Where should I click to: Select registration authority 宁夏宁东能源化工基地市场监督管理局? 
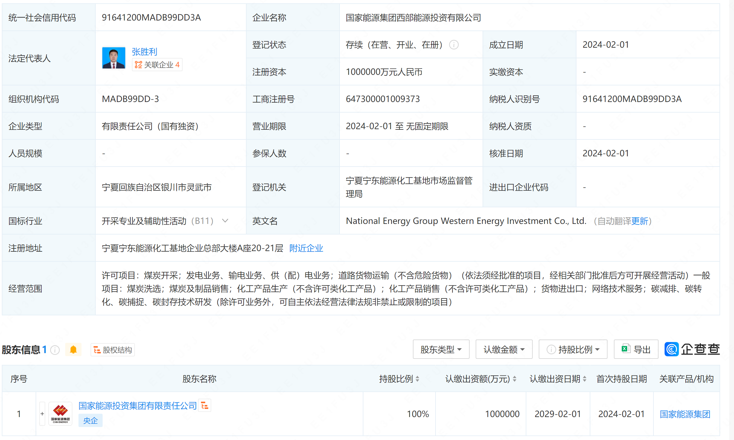click(x=409, y=187)
